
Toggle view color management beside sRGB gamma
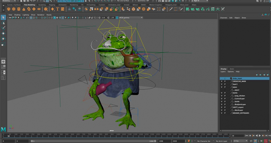pyautogui.click(x=117, y=18)
